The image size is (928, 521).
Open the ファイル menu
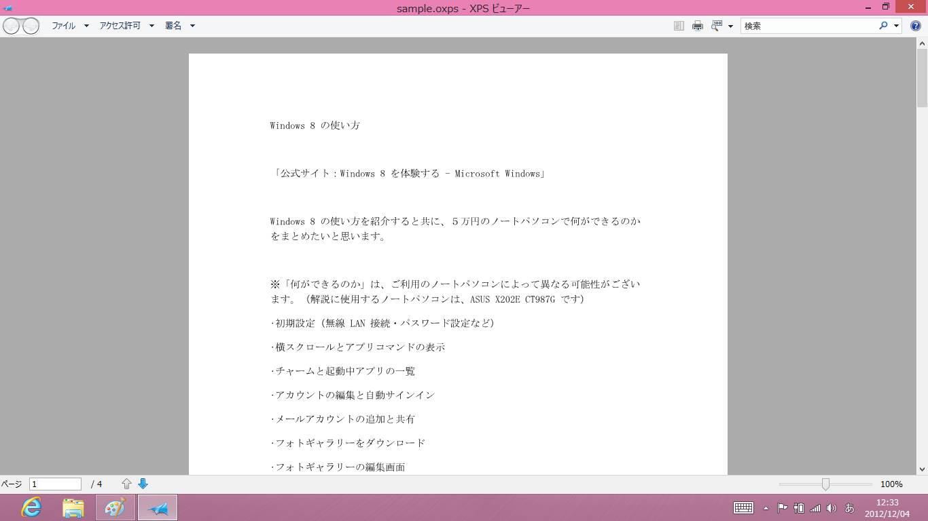(x=64, y=26)
